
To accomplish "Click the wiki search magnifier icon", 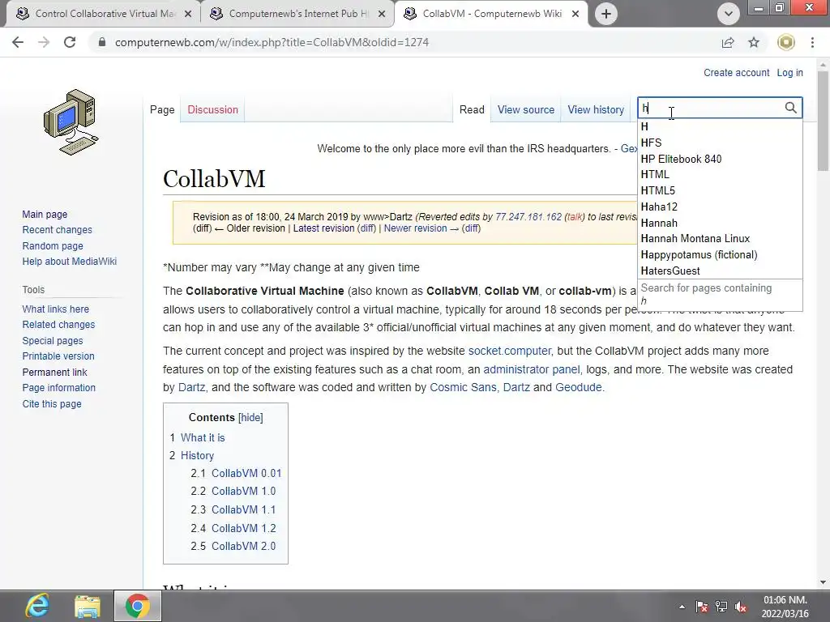I will (x=790, y=108).
